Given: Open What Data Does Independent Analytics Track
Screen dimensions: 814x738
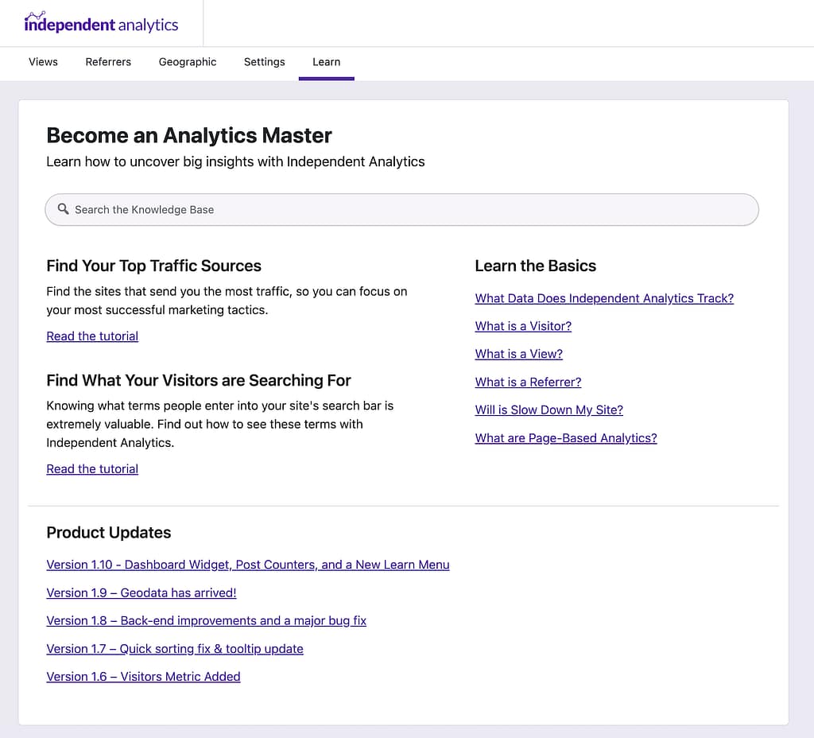Looking at the screenshot, I should coord(604,298).
